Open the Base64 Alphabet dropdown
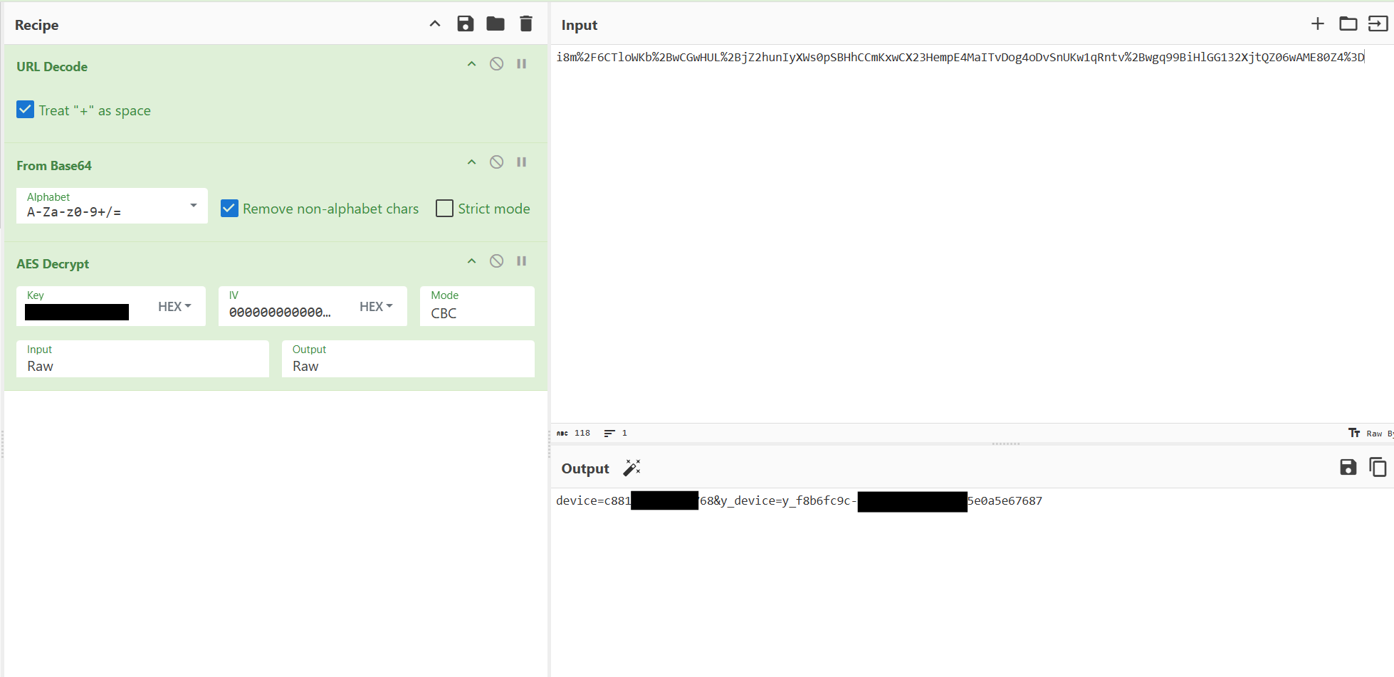Viewport: 1394px width, 677px height. click(112, 206)
